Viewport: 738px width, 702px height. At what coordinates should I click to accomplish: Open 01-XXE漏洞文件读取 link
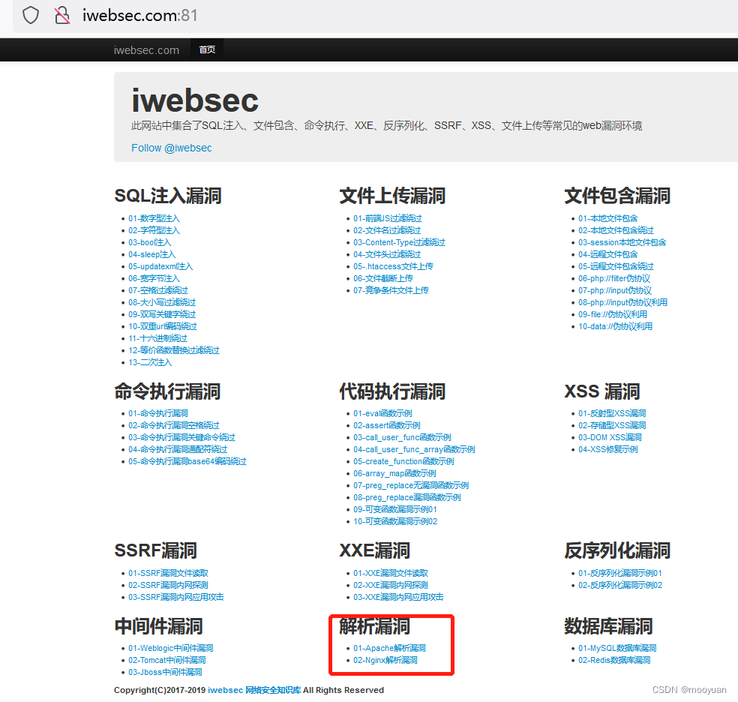tap(391, 573)
